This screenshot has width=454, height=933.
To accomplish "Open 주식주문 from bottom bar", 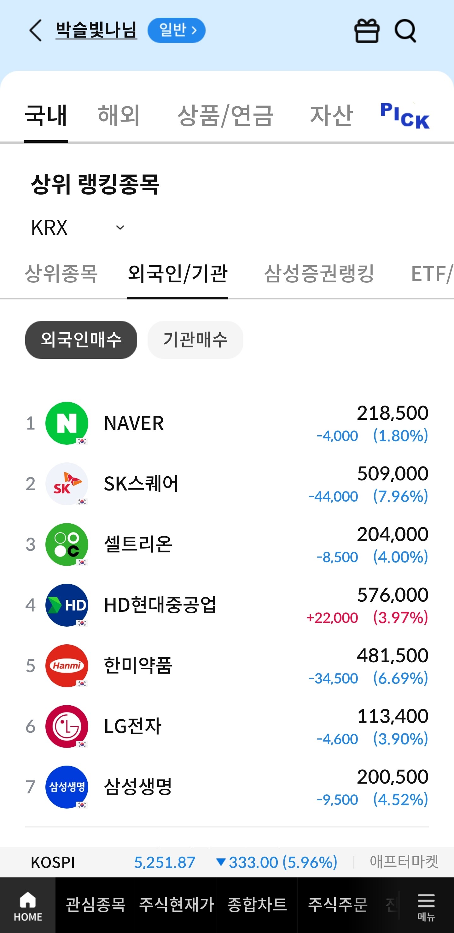I will tap(337, 905).
